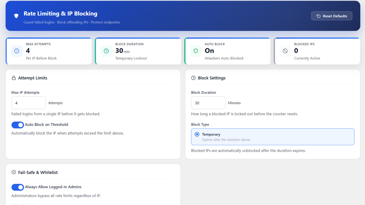The height and width of the screenshot is (205, 365).
Task: Click the "Attempt Limits" section heading
Action: pyautogui.click(x=33, y=78)
